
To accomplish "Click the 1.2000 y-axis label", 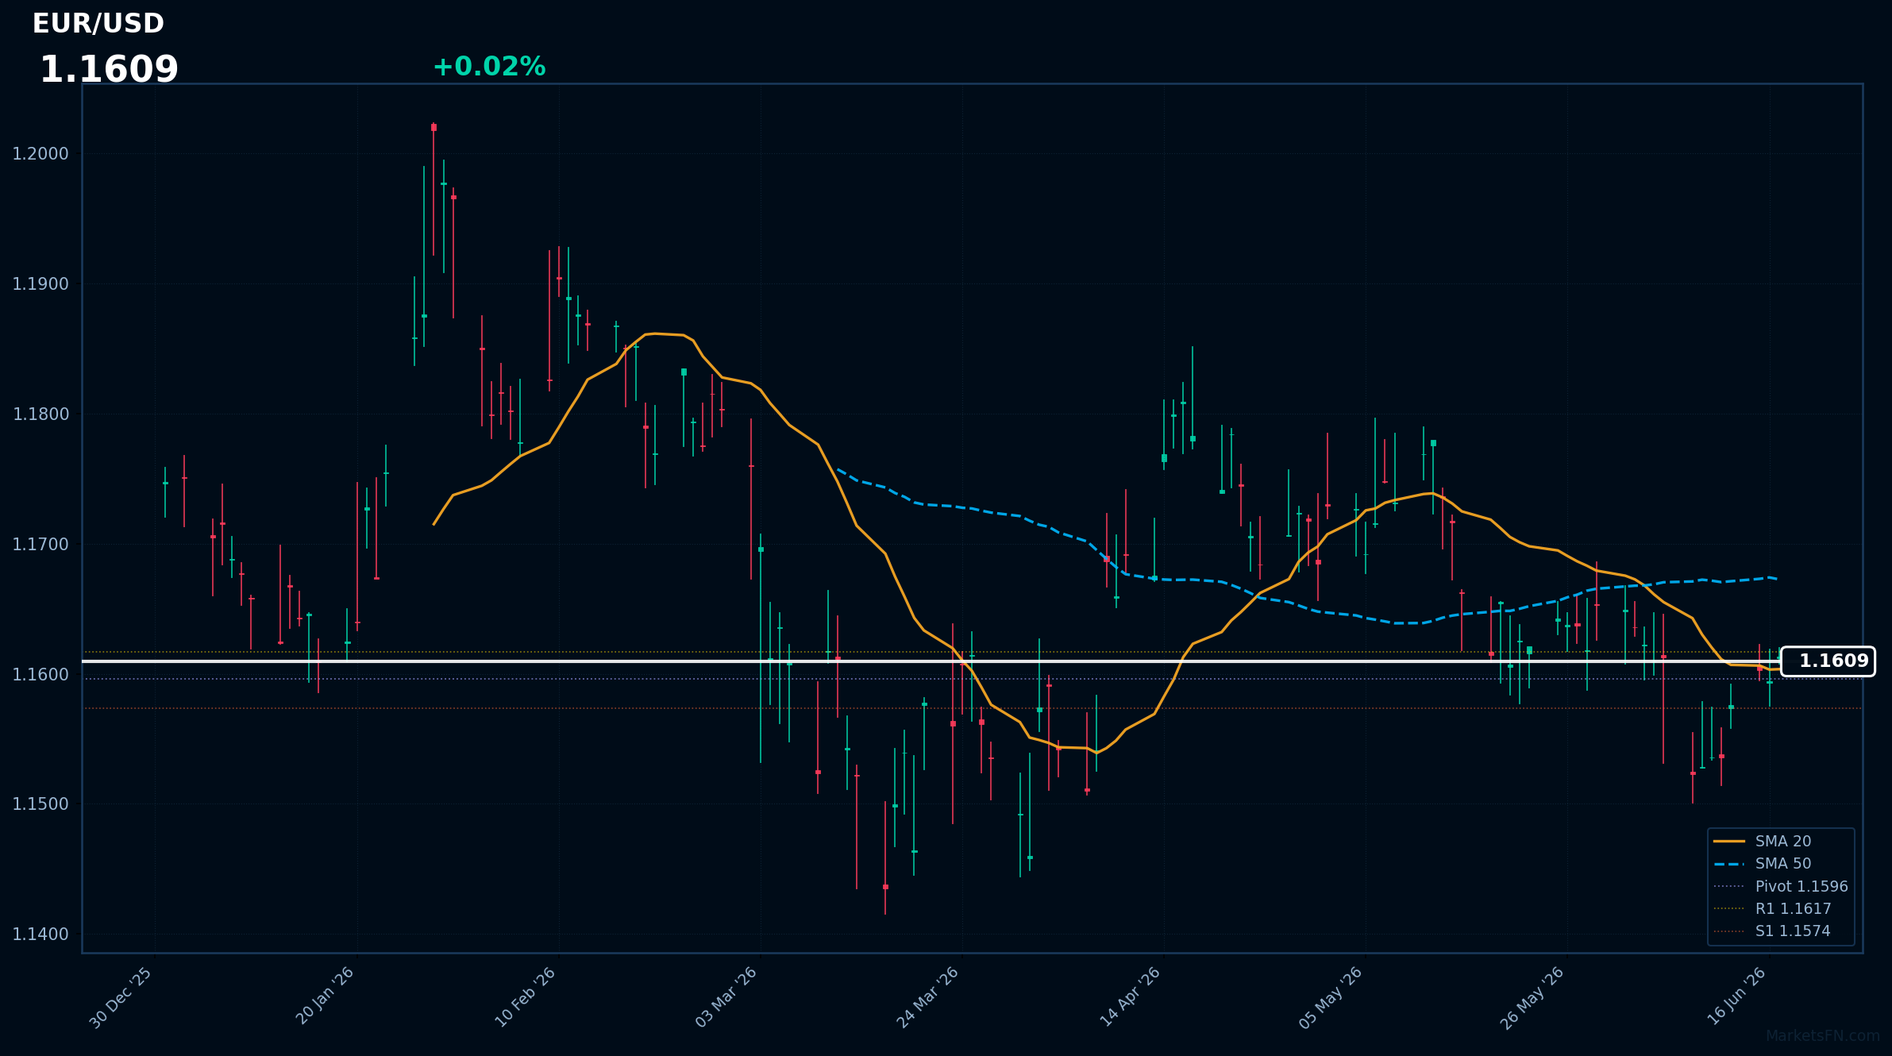I will 40,154.
